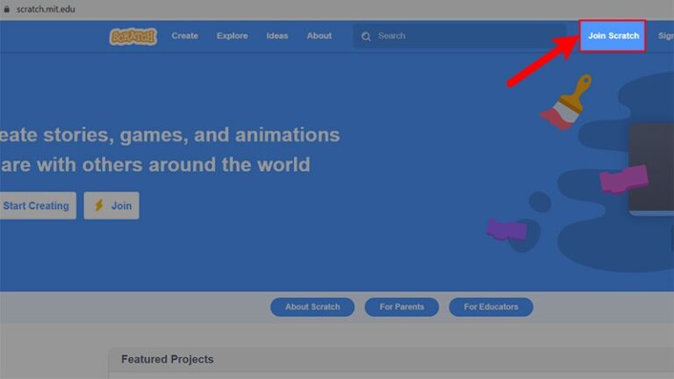The height and width of the screenshot is (379, 674).
Task: Open the For Educators link
Action: [491, 307]
